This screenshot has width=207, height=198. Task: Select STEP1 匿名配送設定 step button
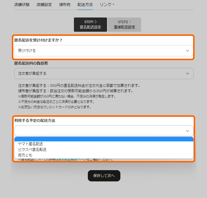click(x=90, y=25)
